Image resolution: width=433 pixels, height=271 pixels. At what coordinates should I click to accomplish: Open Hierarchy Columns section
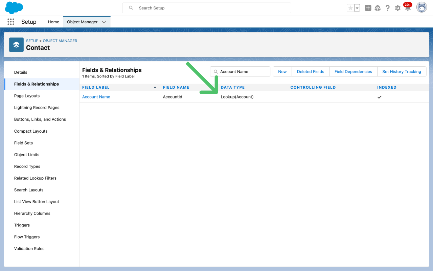32,213
